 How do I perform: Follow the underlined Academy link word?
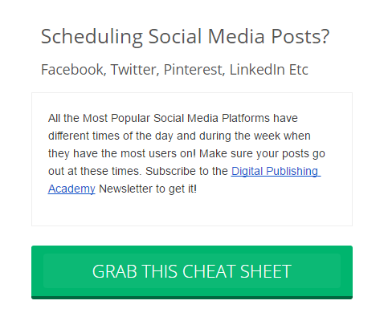[x=71, y=189]
